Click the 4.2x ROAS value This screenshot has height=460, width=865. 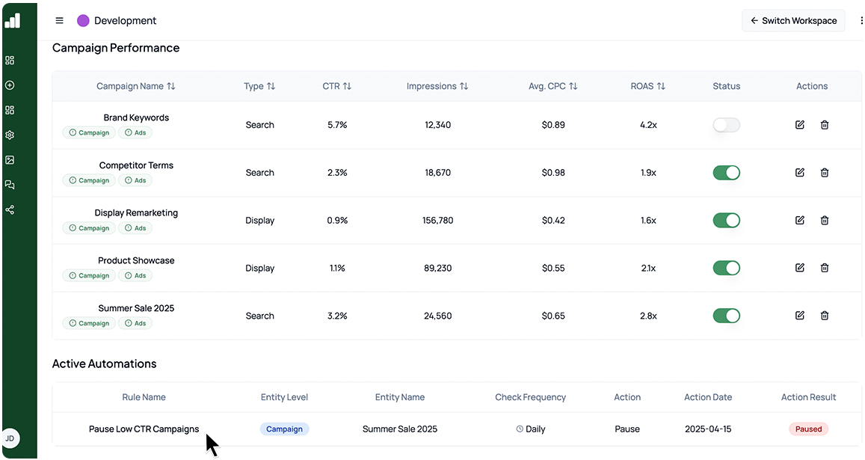pyautogui.click(x=648, y=125)
